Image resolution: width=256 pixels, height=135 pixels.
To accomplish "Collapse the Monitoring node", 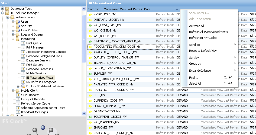I will 13,39.
